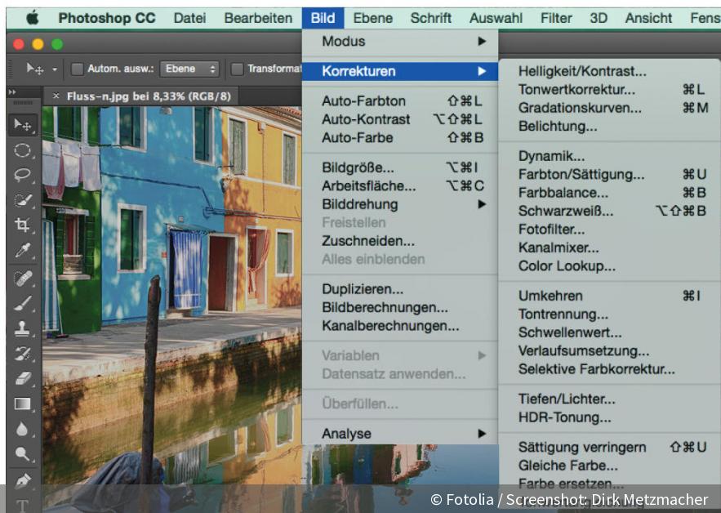Open Gradationskurven adjustment

(610, 108)
